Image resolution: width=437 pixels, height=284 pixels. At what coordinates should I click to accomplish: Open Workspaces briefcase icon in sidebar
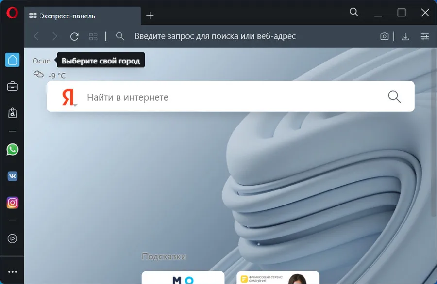pos(12,87)
